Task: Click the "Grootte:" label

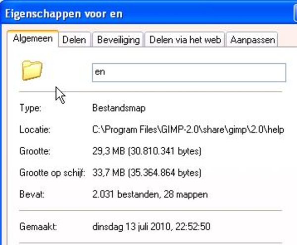Action: tap(36, 151)
